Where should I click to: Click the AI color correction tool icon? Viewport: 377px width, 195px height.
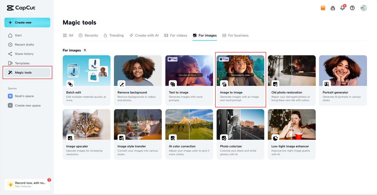[x=173, y=138]
